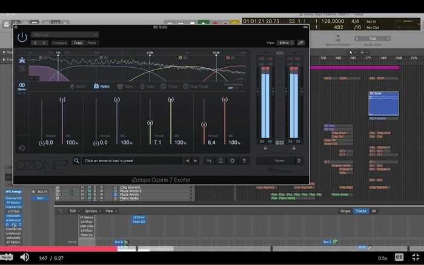Viewport: 424px width, 265px height.
Task: Click the blue BS Solid region thumbnail
Action: pyautogui.click(x=383, y=103)
